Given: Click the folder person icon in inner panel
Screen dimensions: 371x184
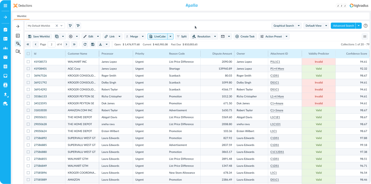Looking at the screenshot, I should point(18,51).
